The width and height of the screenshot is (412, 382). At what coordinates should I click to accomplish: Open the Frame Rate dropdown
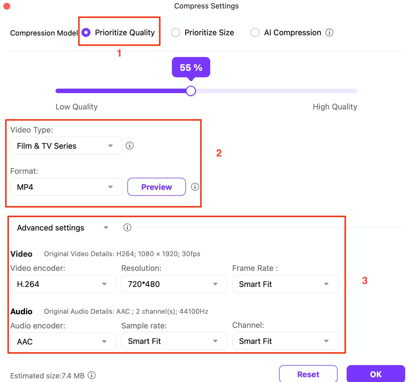[x=285, y=284]
